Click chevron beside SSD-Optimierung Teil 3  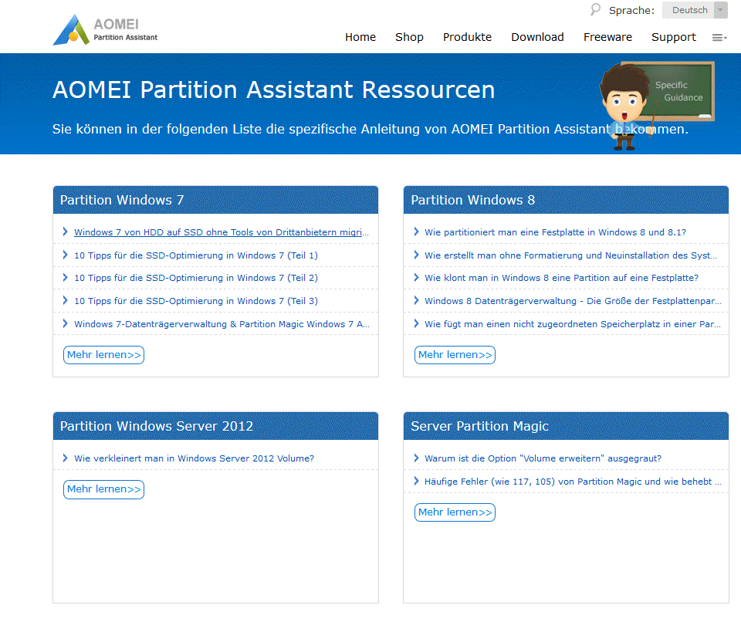click(65, 300)
